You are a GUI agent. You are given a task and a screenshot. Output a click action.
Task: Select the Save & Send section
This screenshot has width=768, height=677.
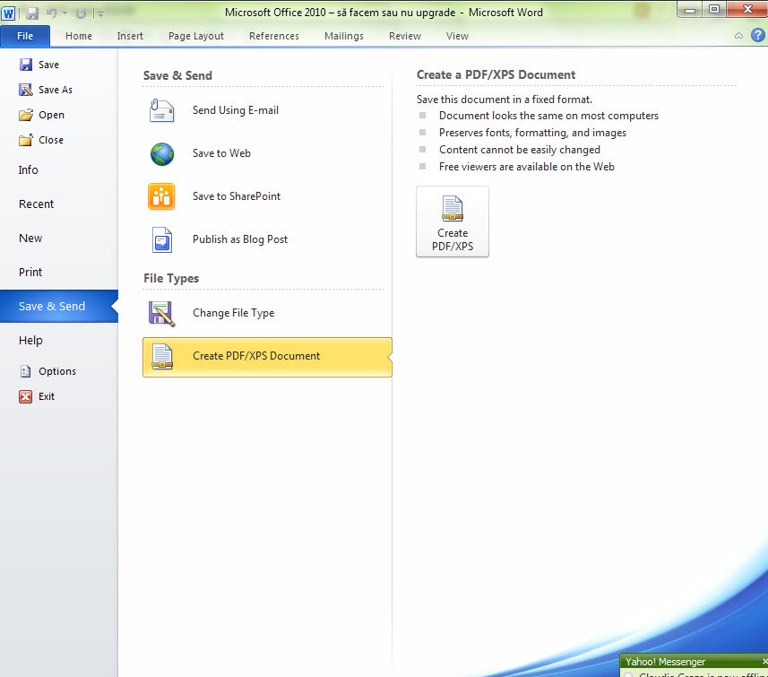tap(59, 307)
